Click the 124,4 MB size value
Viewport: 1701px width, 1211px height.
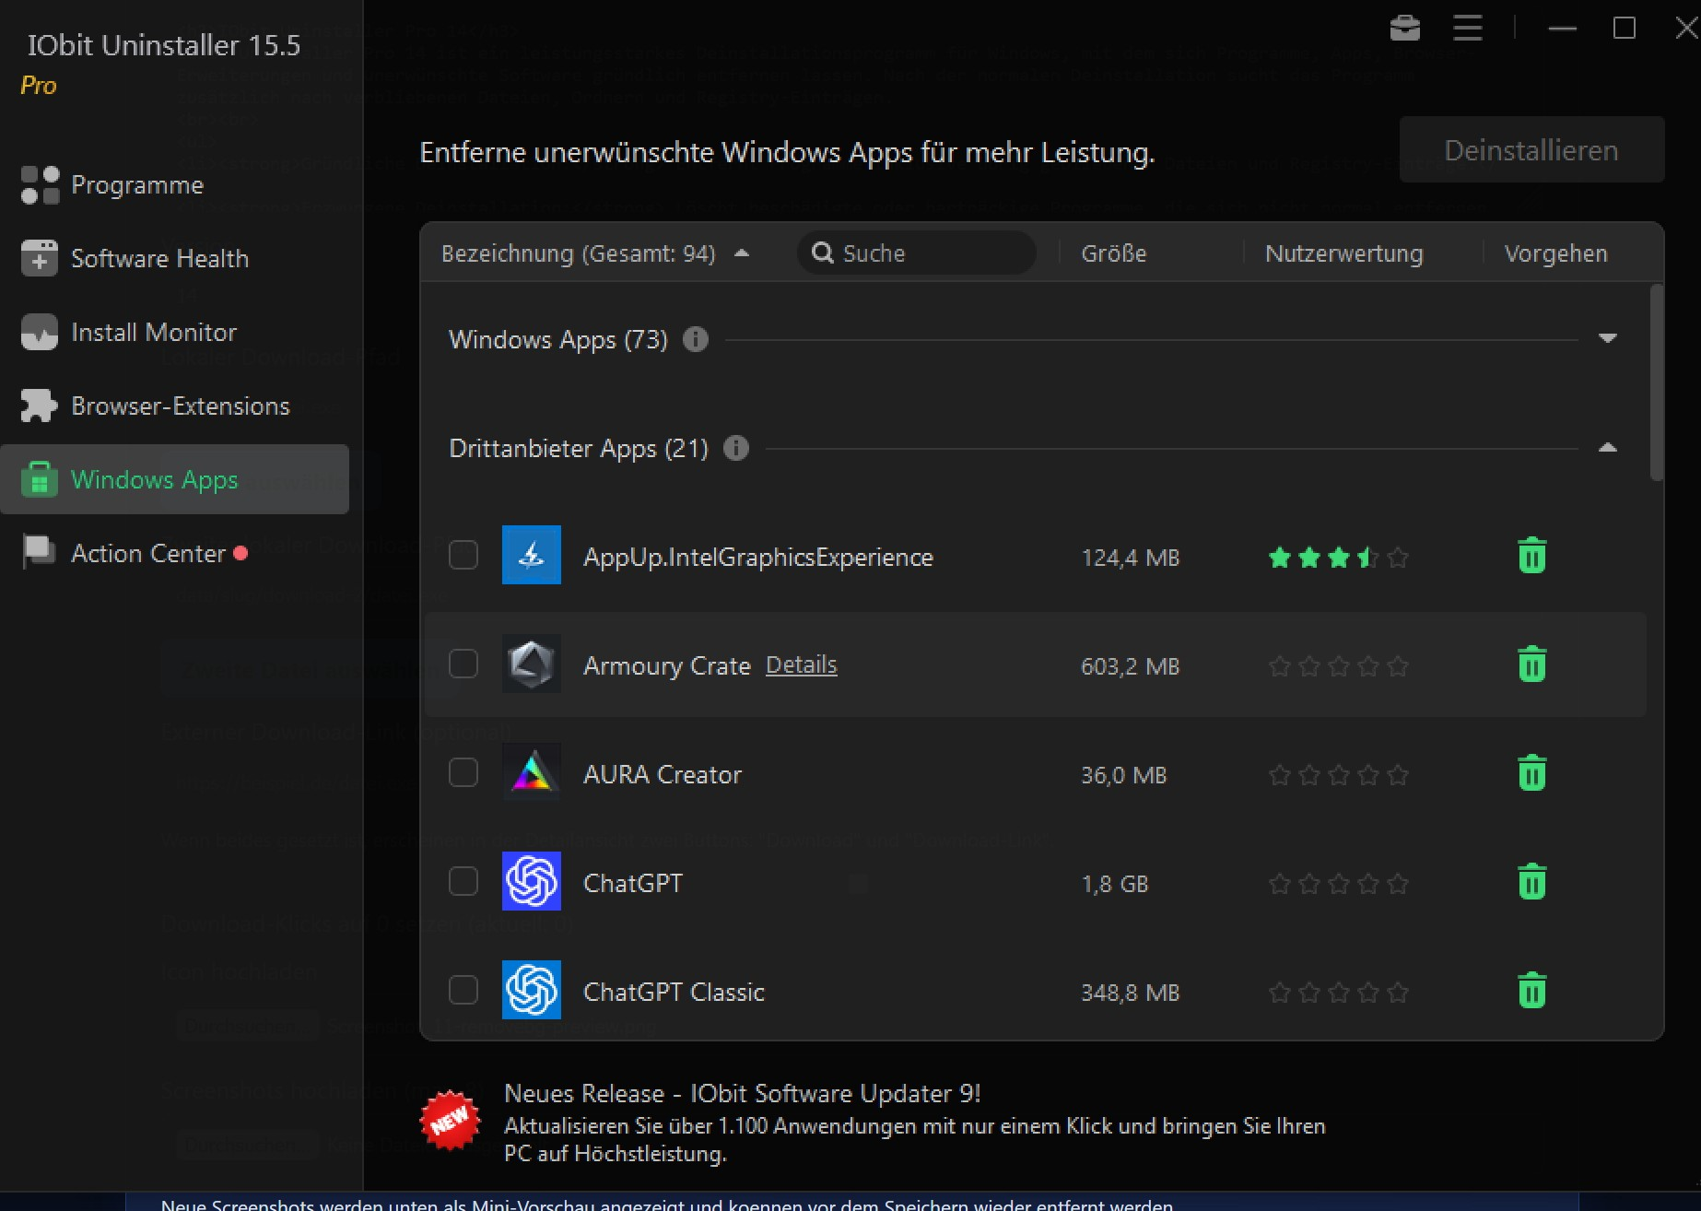coord(1130,558)
